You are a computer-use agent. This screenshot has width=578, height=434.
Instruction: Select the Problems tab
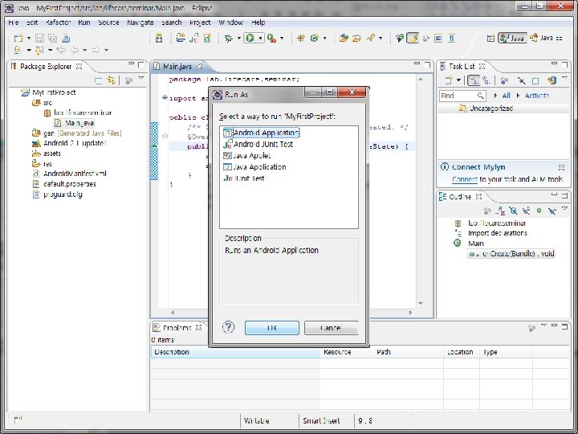[177, 328]
